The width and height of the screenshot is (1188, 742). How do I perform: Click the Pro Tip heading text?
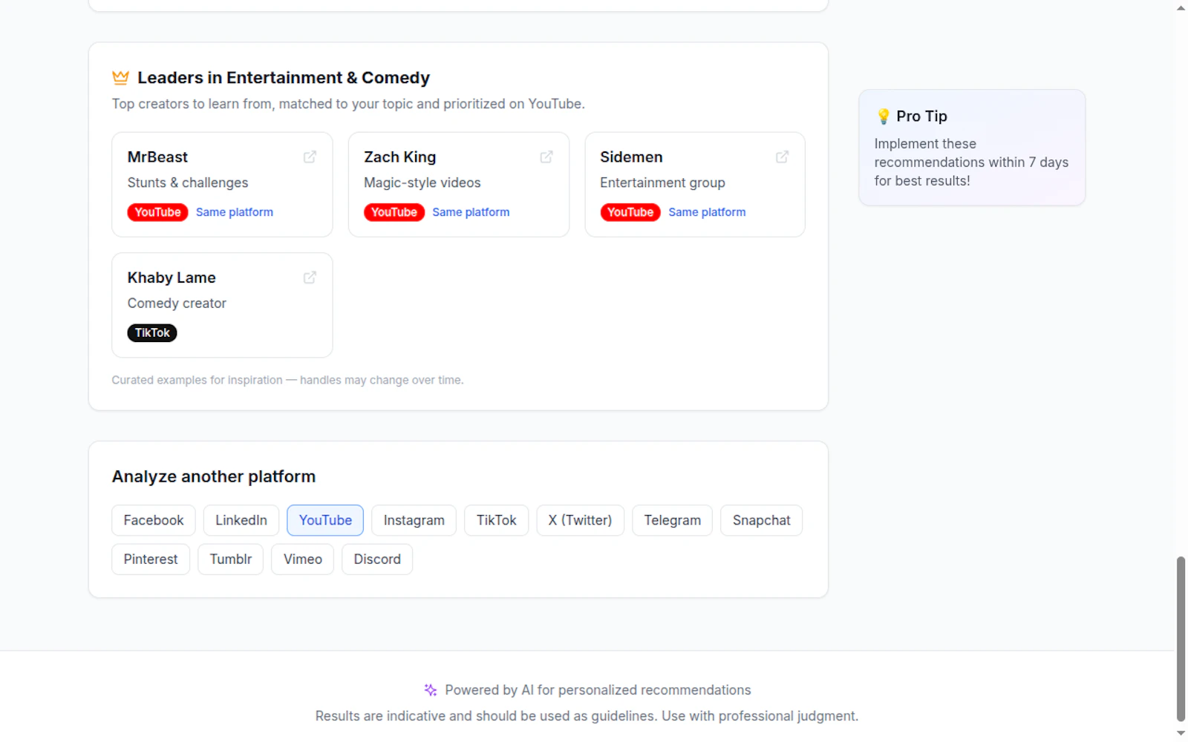point(921,116)
